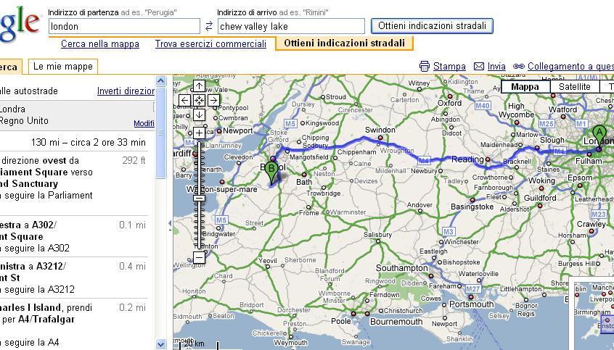Image resolution: width=614 pixels, height=350 pixels.
Task: Select the Mappa map type
Action: point(525,87)
